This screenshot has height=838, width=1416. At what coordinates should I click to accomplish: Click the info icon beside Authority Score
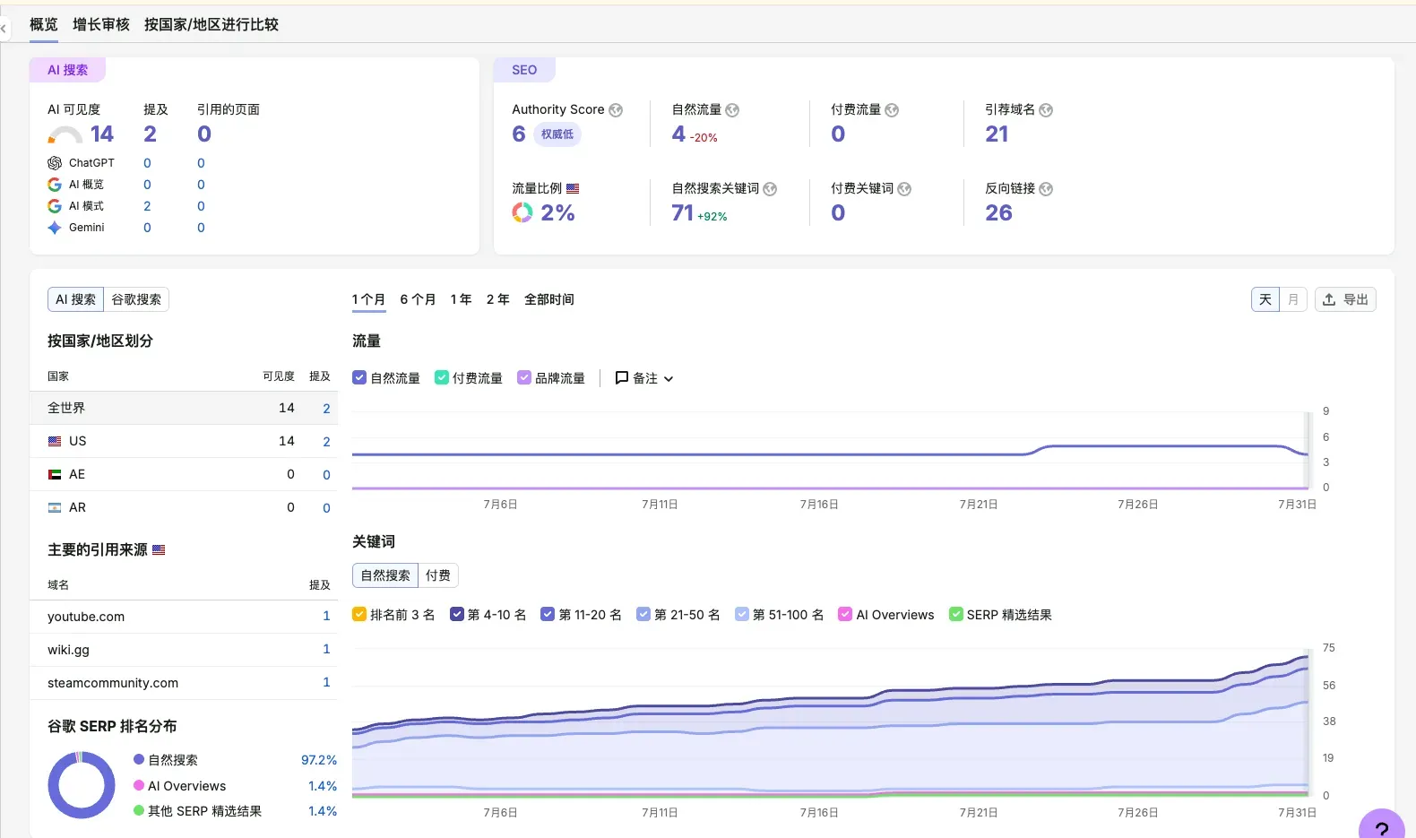616,110
